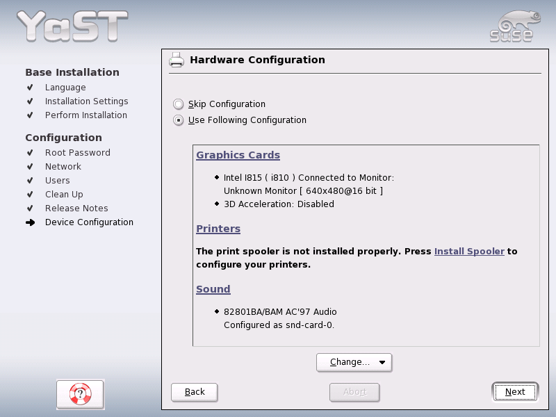Click the Intel I815 graphics card entry
Image resolution: width=556 pixels, height=417 pixels.
[309, 177]
